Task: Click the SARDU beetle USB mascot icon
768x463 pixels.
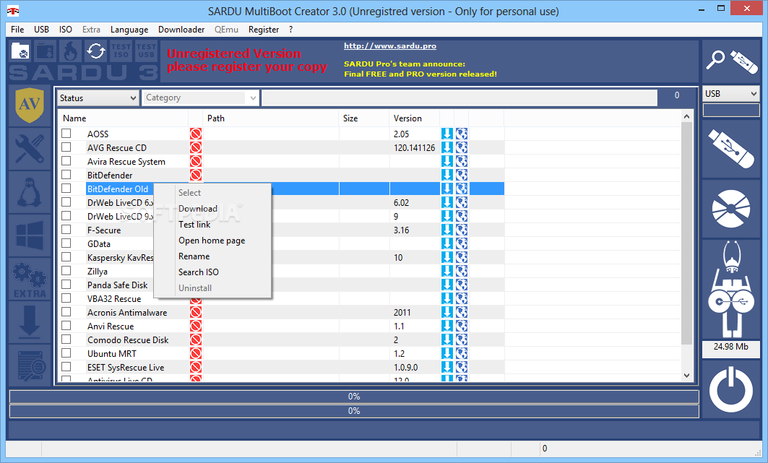Action: click(731, 290)
